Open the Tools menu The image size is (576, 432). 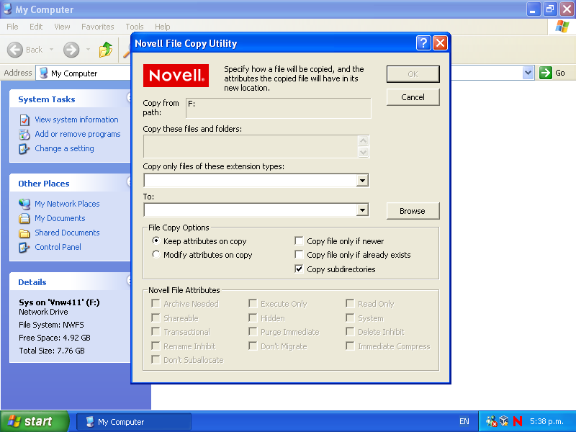coord(135,27)
